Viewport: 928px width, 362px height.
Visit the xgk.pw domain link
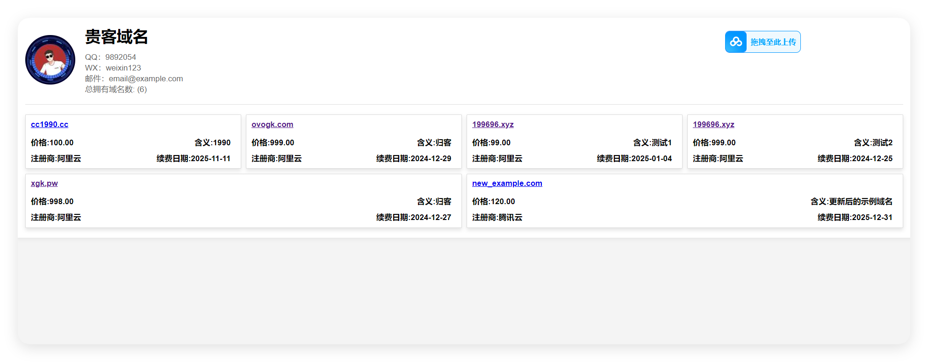tap(44, 183)
